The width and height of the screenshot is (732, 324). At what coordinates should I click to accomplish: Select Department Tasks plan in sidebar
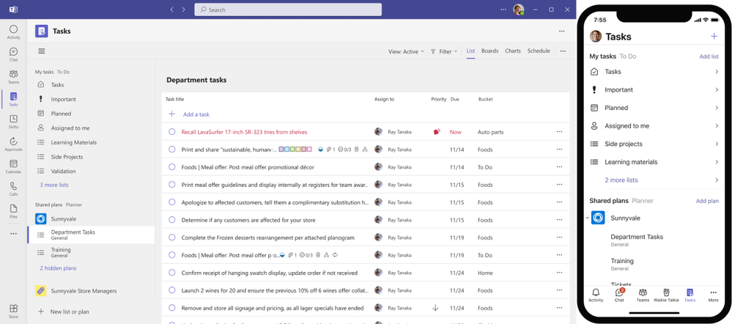[91, 235]
